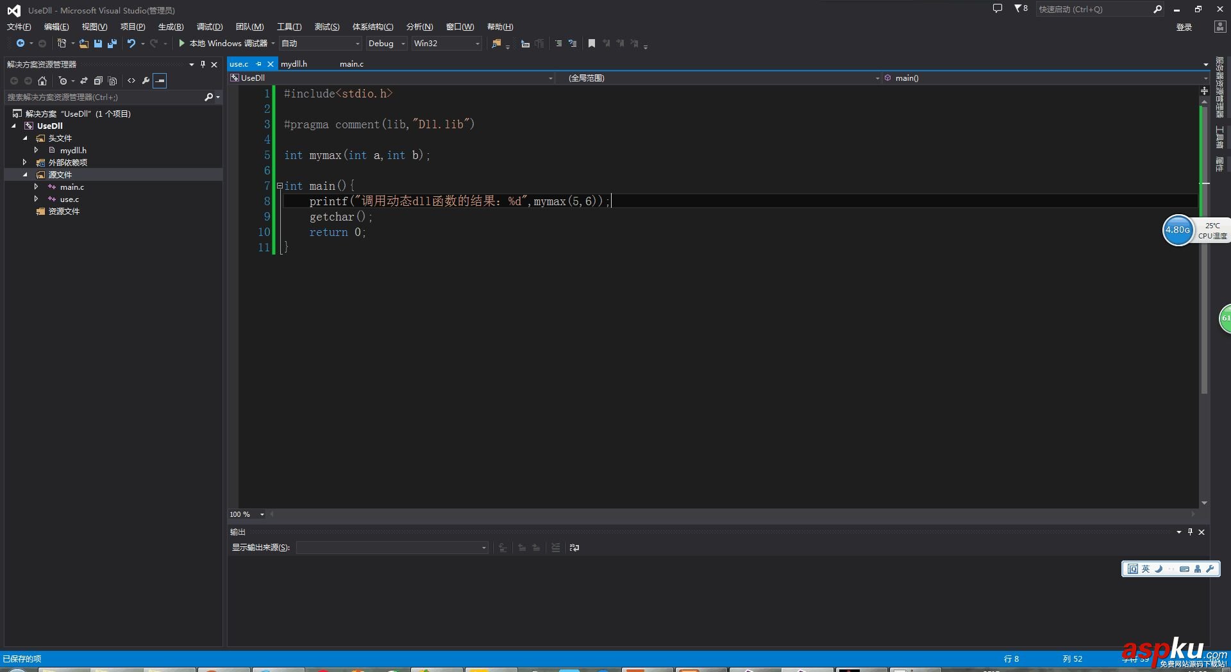Click the Clear All icon in the output panel
The width and height of the screenshot is (1231, 672).
pos(555,548)
